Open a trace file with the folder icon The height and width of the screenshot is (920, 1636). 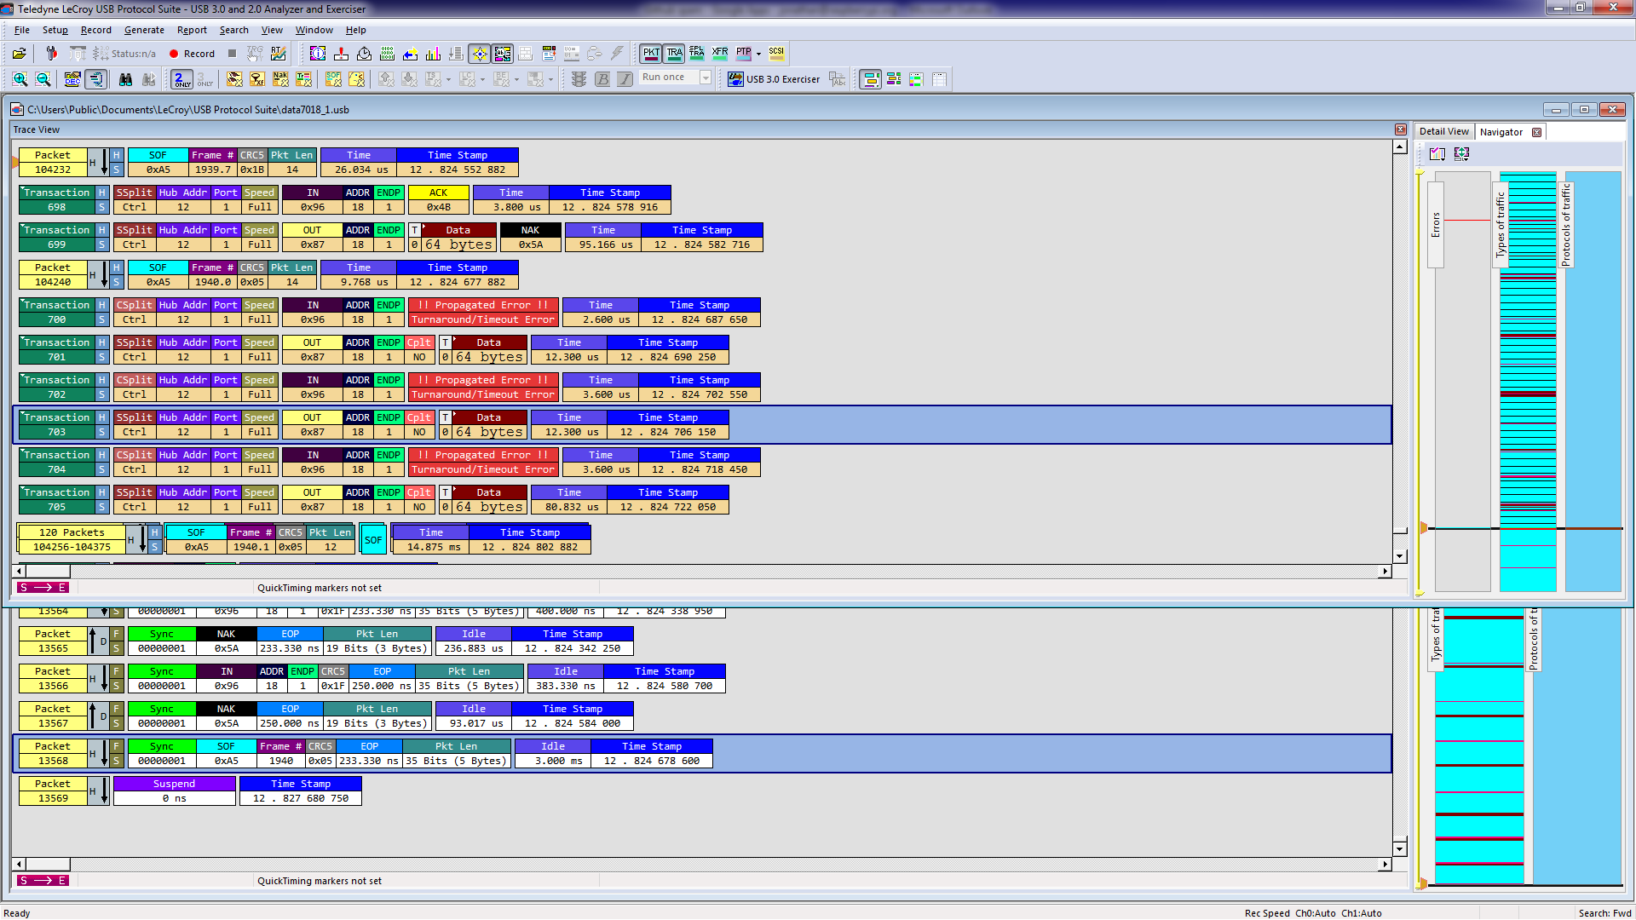pos(19,54)
